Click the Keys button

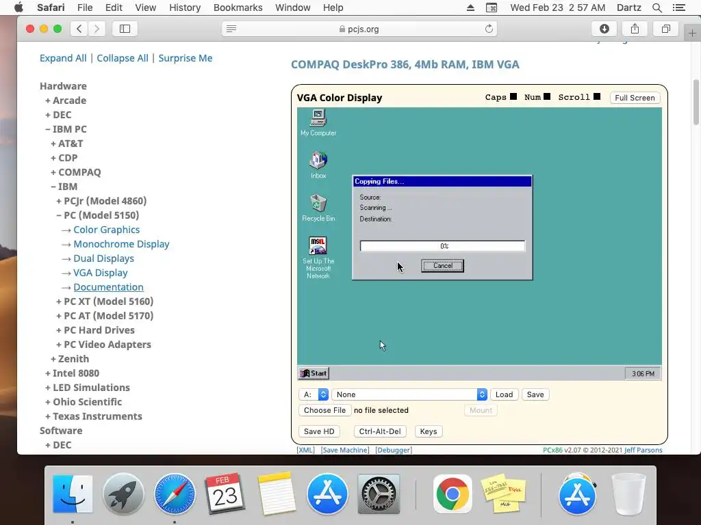point(429,431)
